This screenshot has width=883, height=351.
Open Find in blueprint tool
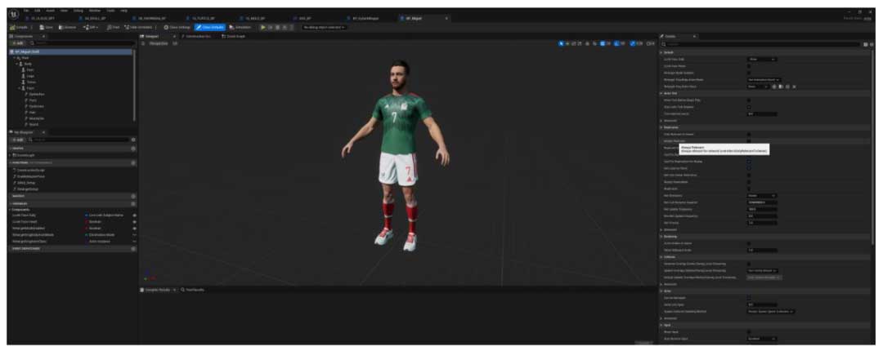coord(114,27)
